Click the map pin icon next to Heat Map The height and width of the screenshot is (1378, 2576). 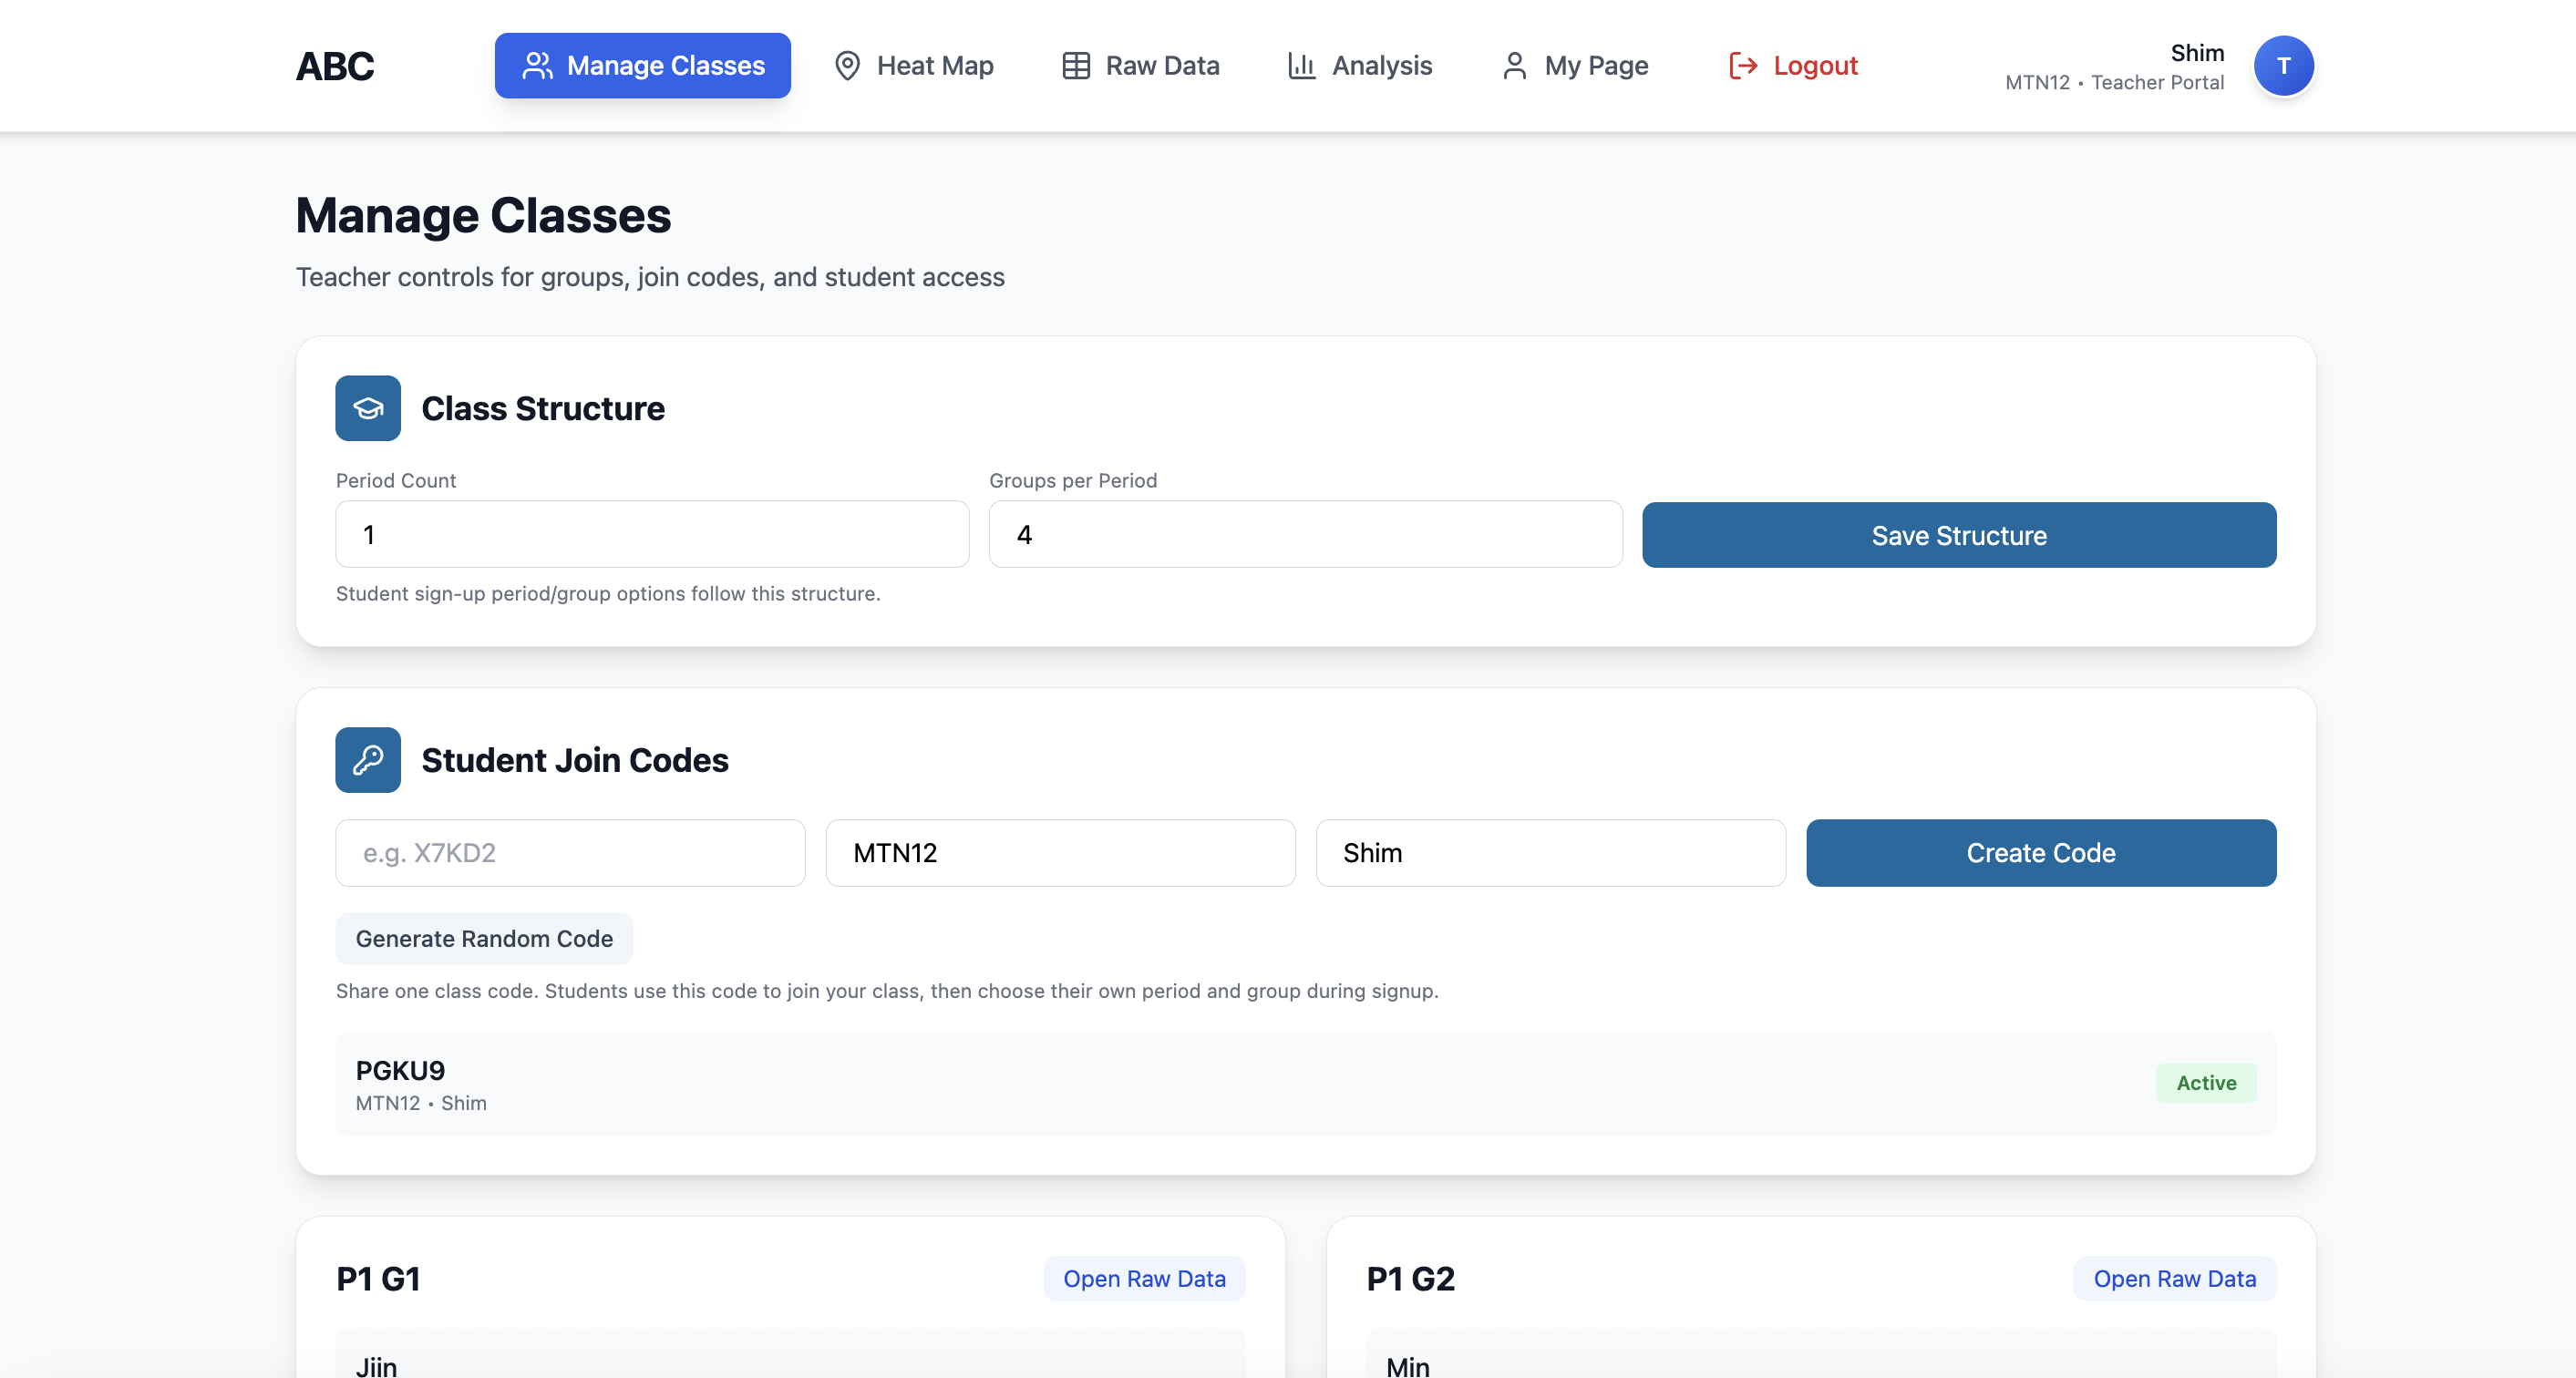(x=847, y=65)
